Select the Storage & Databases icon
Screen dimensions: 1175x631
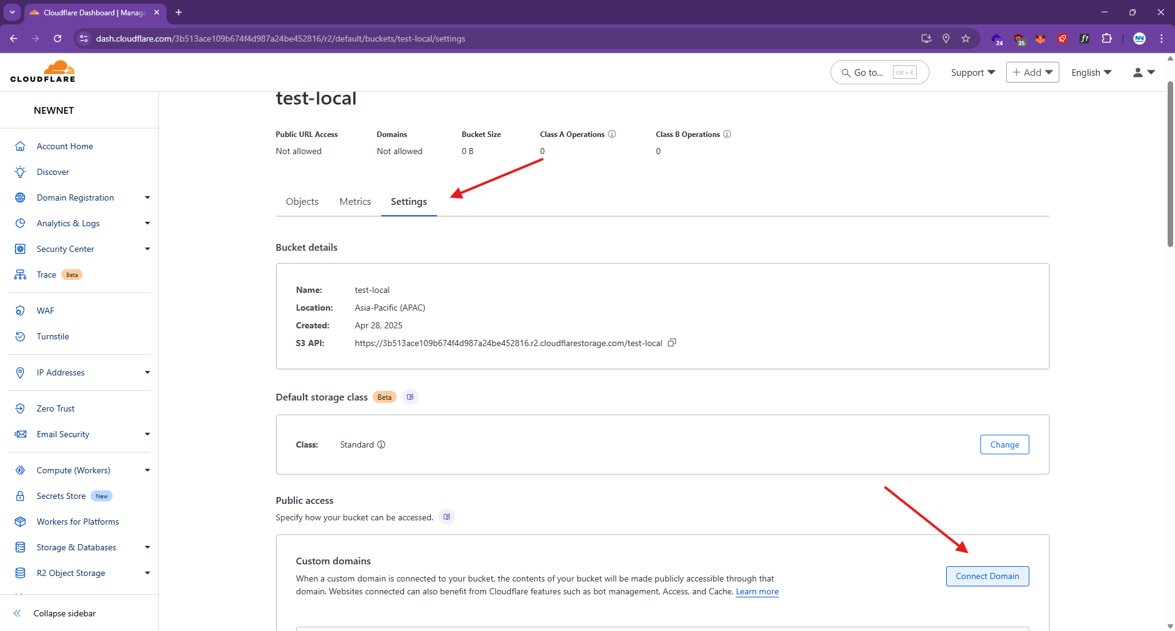point(20,547)
